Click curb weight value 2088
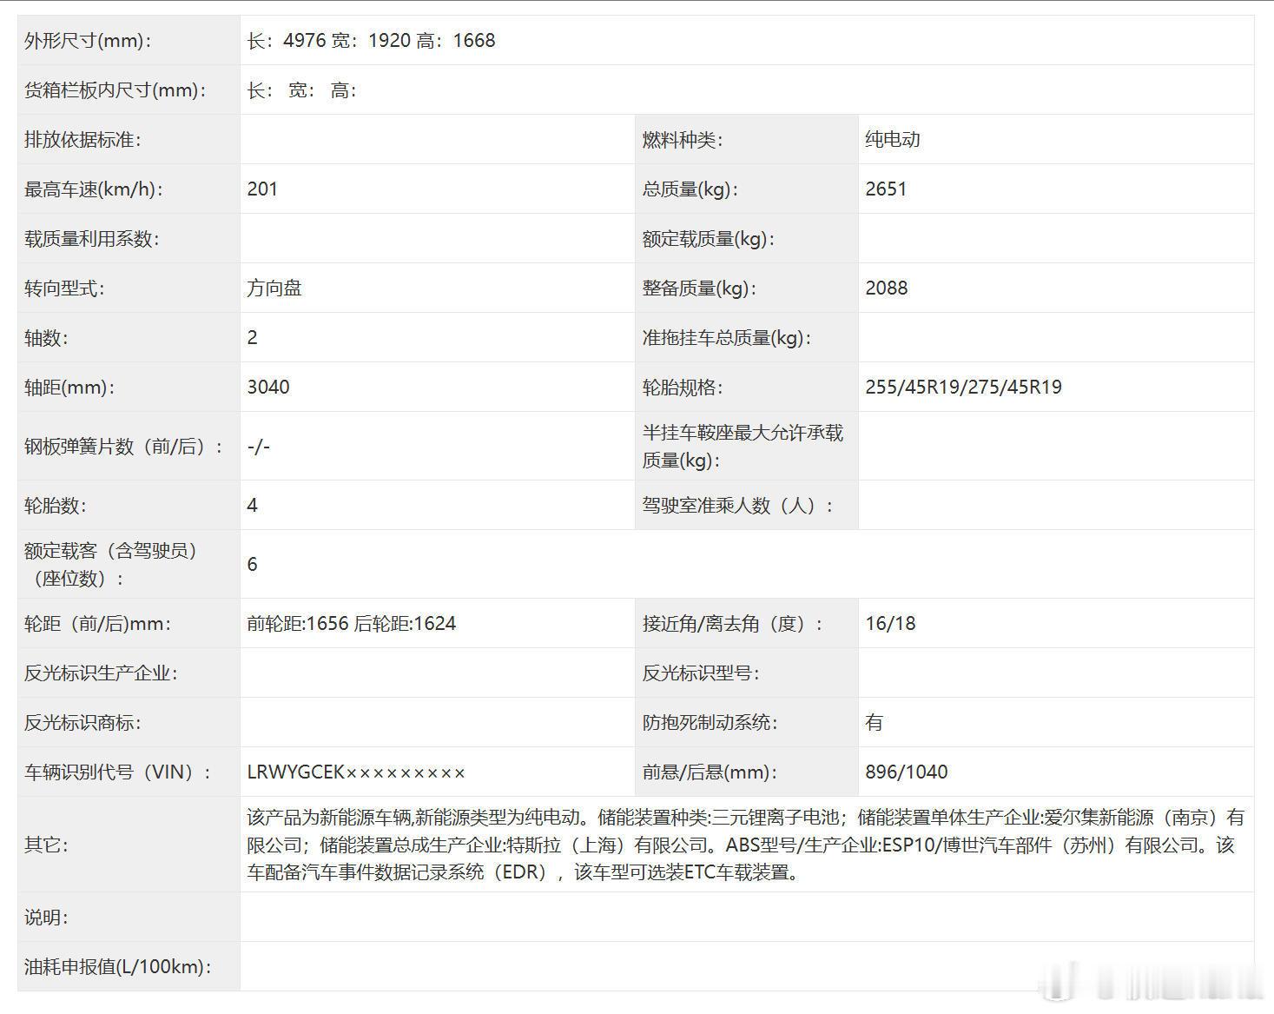 [x=887, y=288]
